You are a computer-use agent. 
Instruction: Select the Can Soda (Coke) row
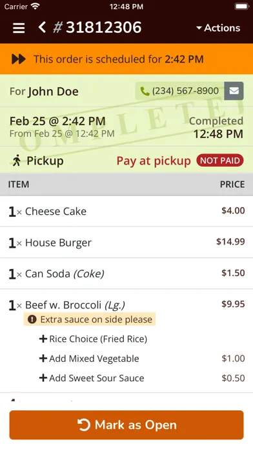pyautogui.click(x=126, y=274)
